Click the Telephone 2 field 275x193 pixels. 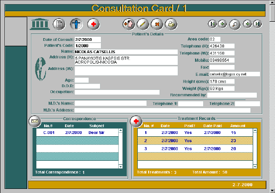click(247, 104)
